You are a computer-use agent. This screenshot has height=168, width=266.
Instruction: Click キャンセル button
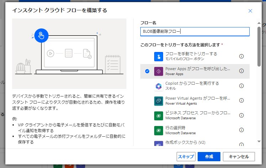[239, 157]
